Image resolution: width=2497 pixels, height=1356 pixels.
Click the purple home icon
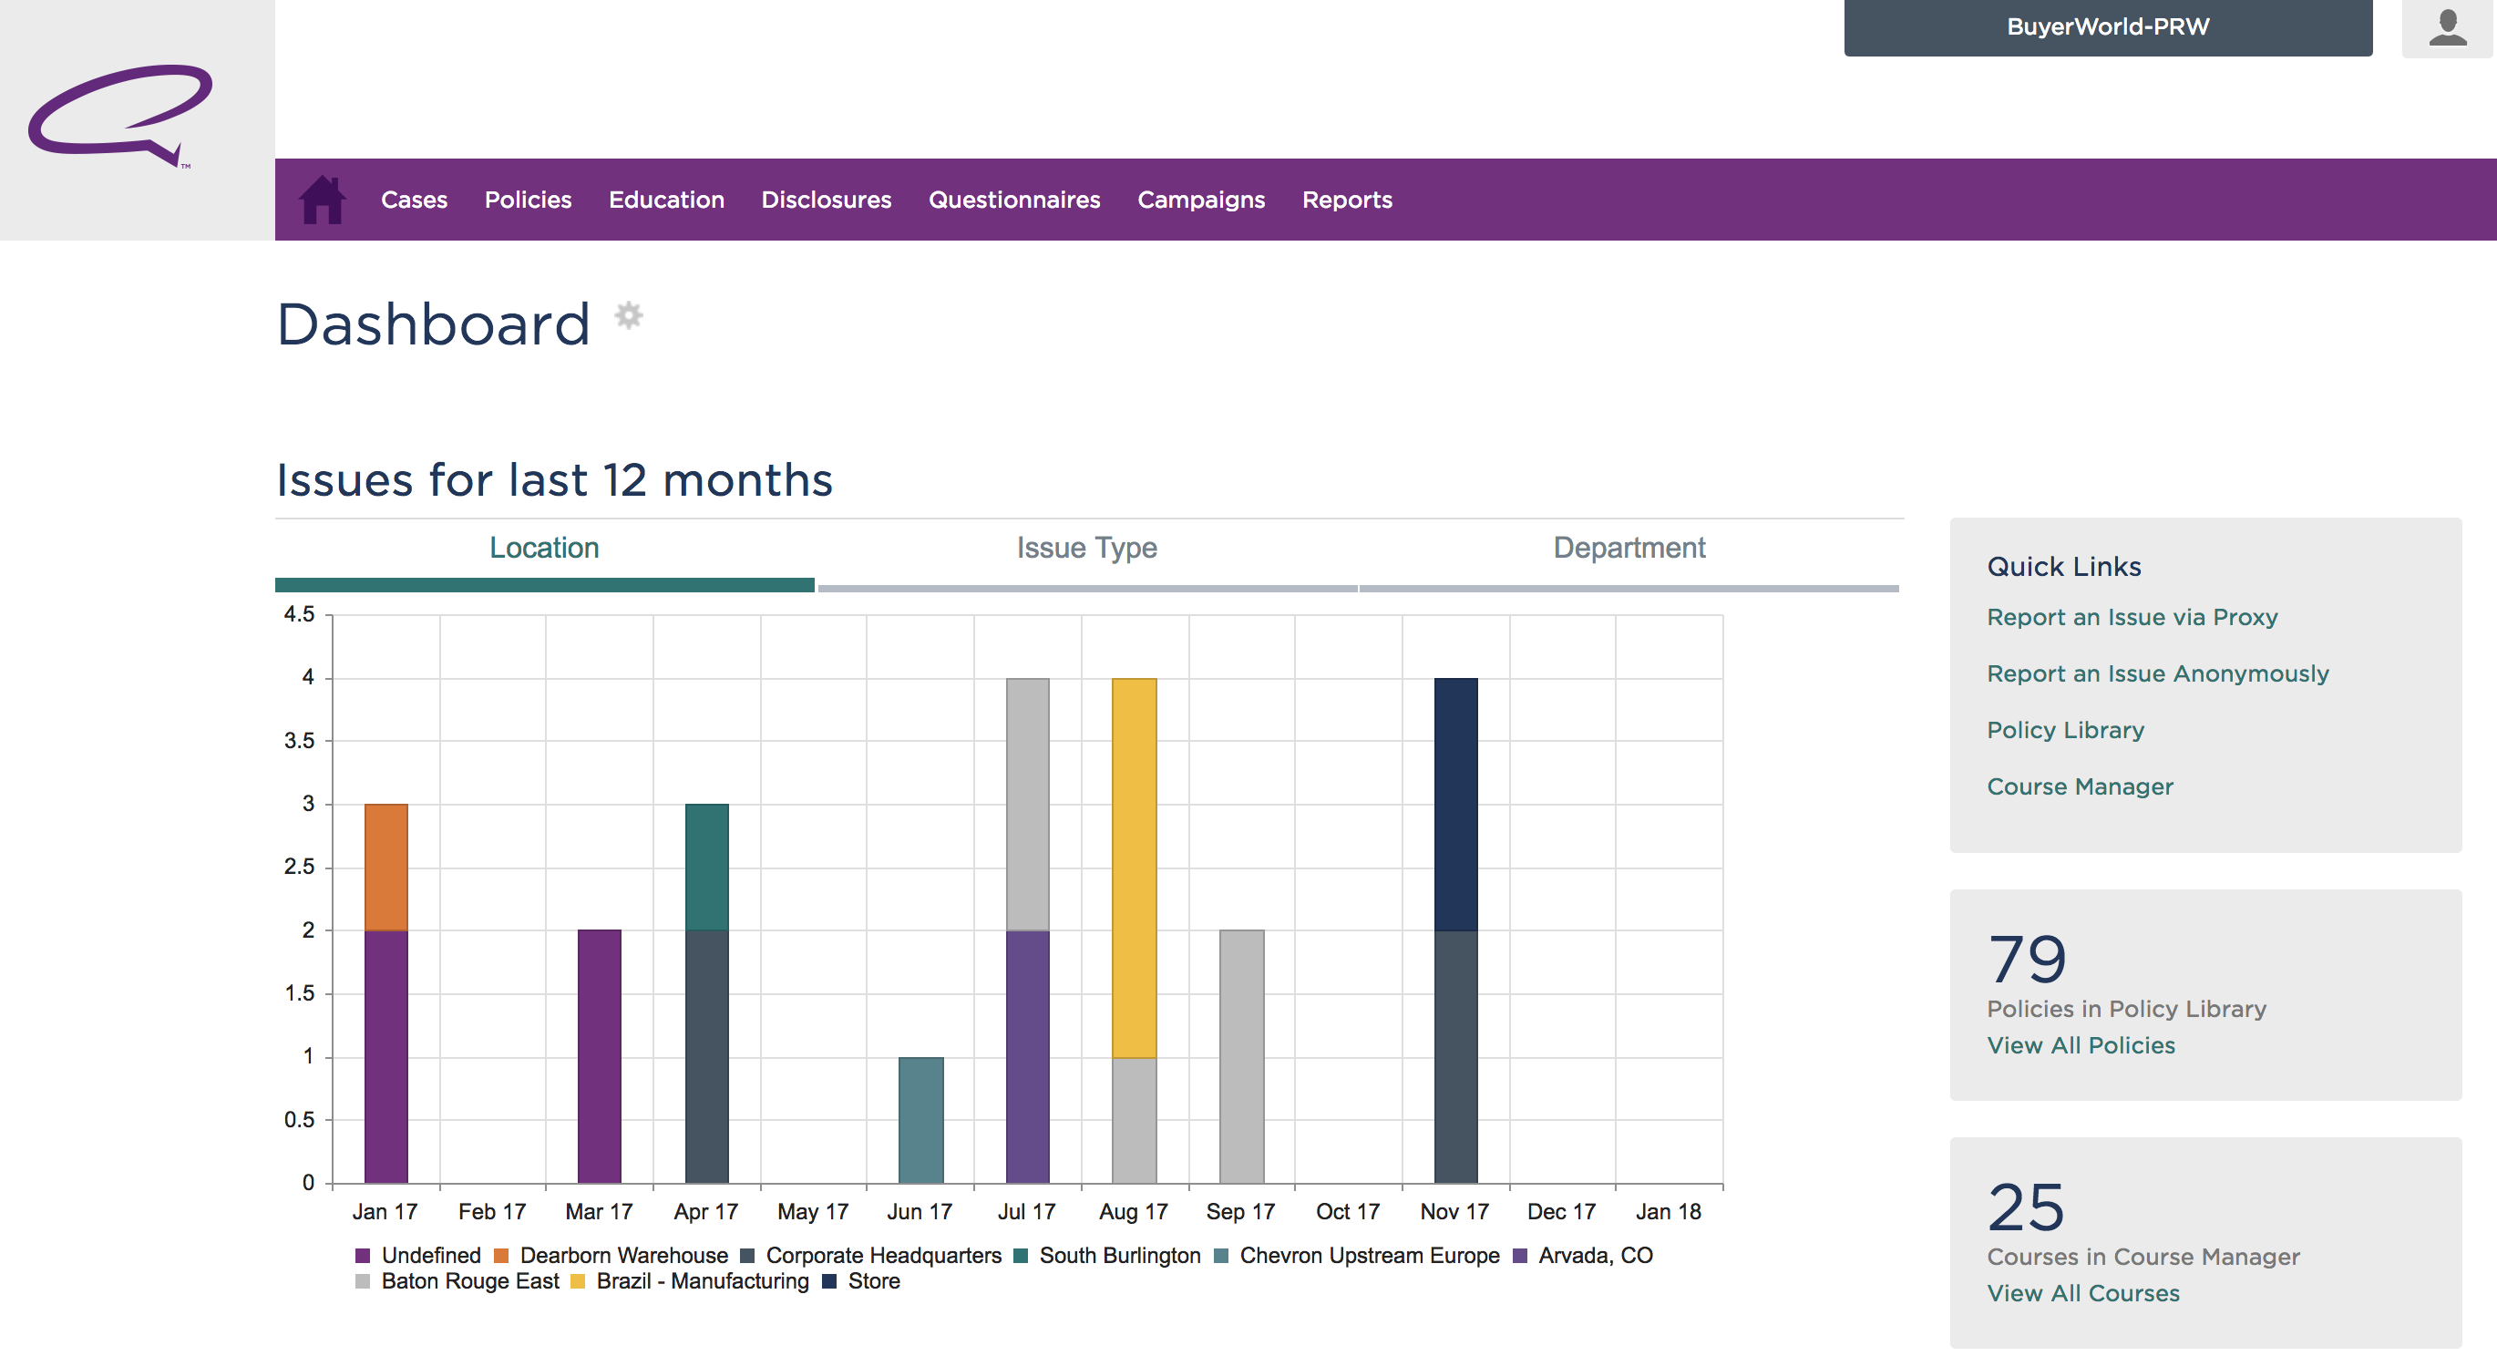tap(322, 200)
